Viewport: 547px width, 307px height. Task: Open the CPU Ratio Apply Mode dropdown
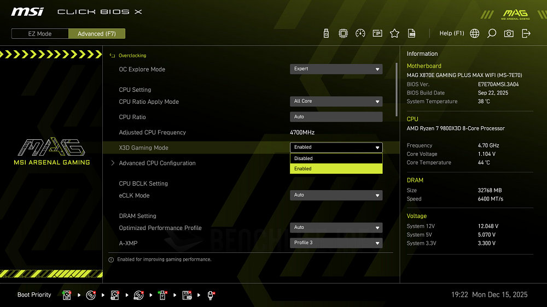[336, 102]
